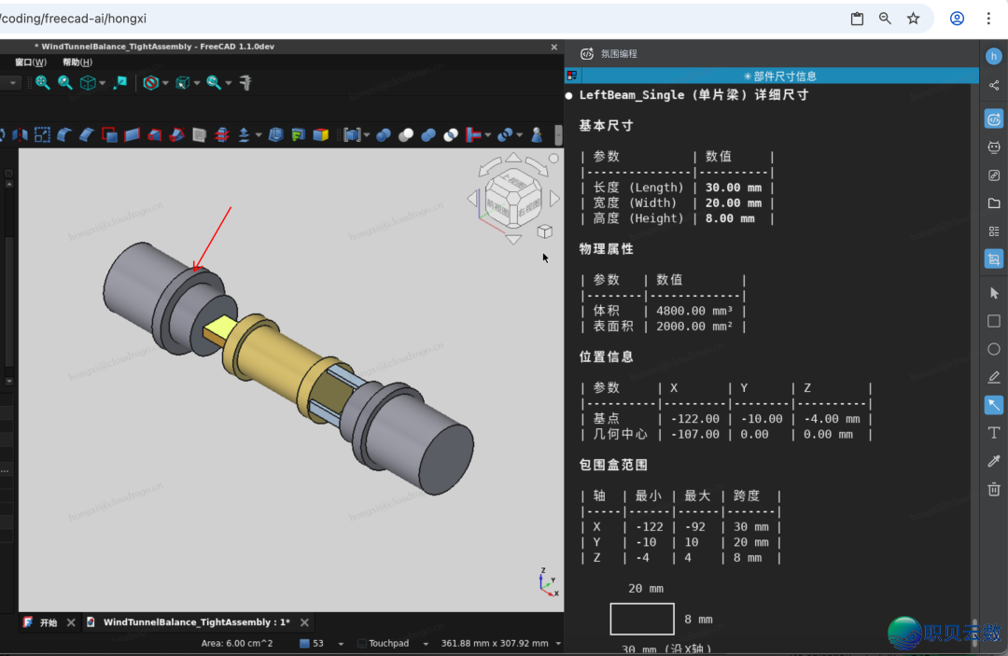
Task: Expand the viewport dimensions dropdown in status bar
Action: coord(557,643)
